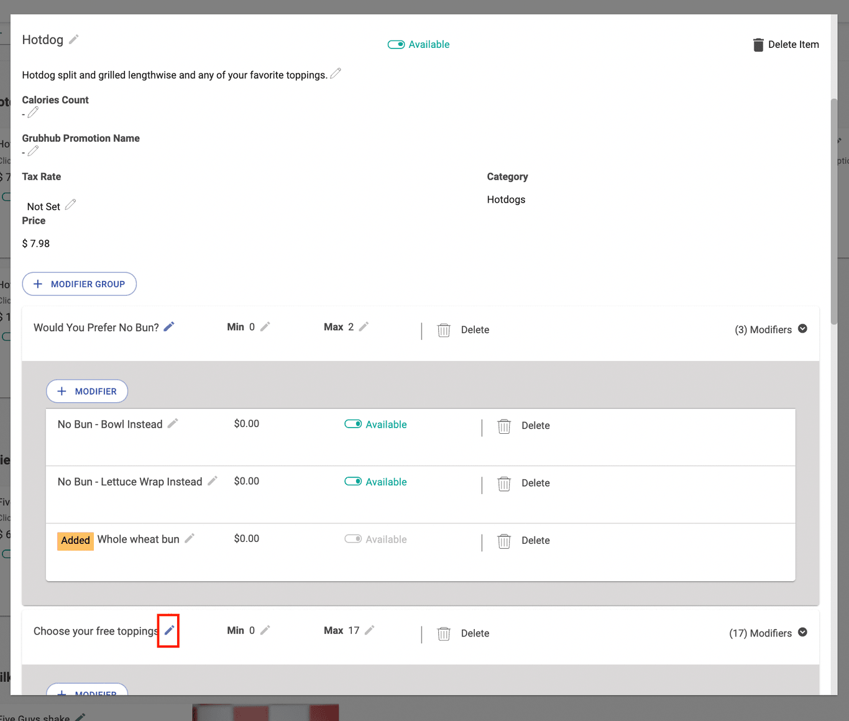Collapse the (3) Modifiers section
The width and height of the screenshot is (849, 721).
[x=802, y=329]
